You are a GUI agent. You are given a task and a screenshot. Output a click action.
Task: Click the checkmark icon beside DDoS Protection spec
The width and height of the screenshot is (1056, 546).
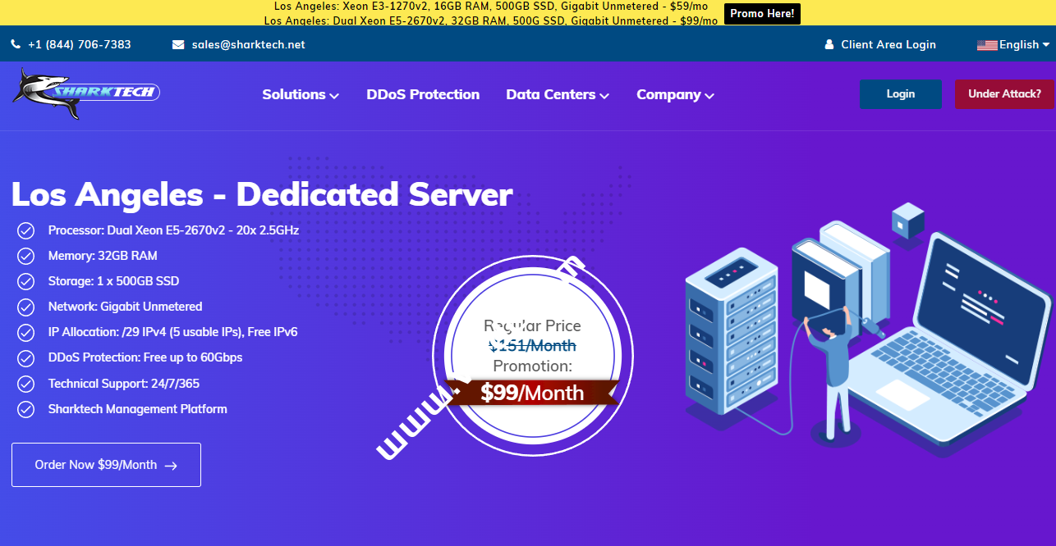pyautogui.click(x=26, y=358)
